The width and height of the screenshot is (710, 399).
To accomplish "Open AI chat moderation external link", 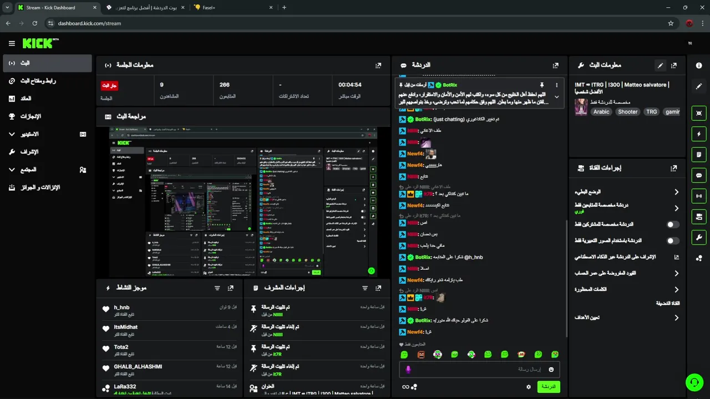I will coord(677,257).
